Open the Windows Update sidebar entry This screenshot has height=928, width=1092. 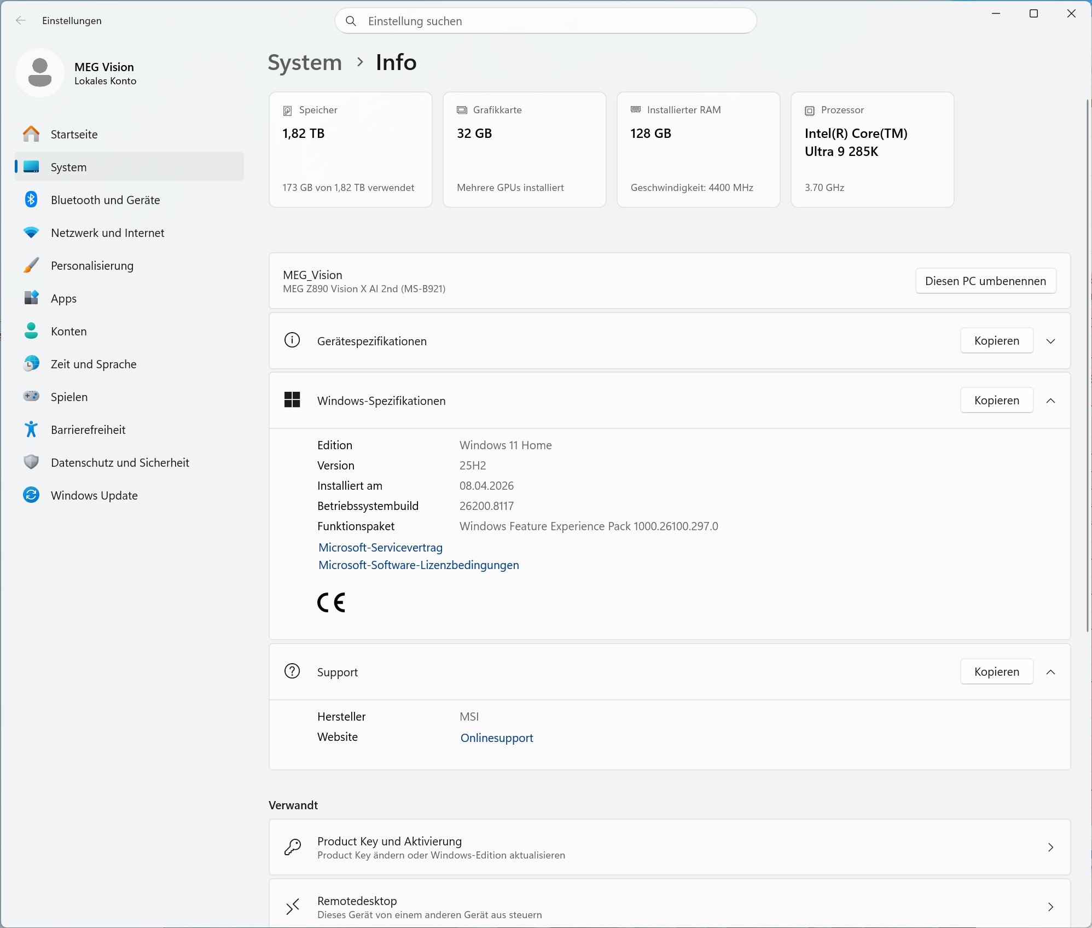pos(129,495)
